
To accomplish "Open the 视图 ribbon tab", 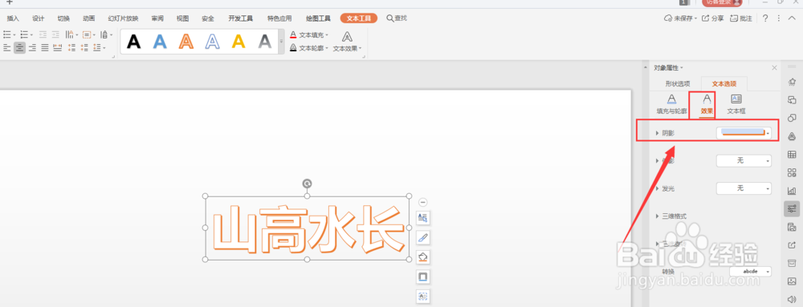I will (x=183, y=18).
